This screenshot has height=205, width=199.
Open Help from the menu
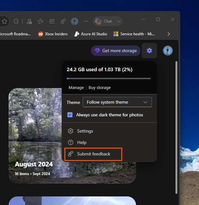pos(109,142)
